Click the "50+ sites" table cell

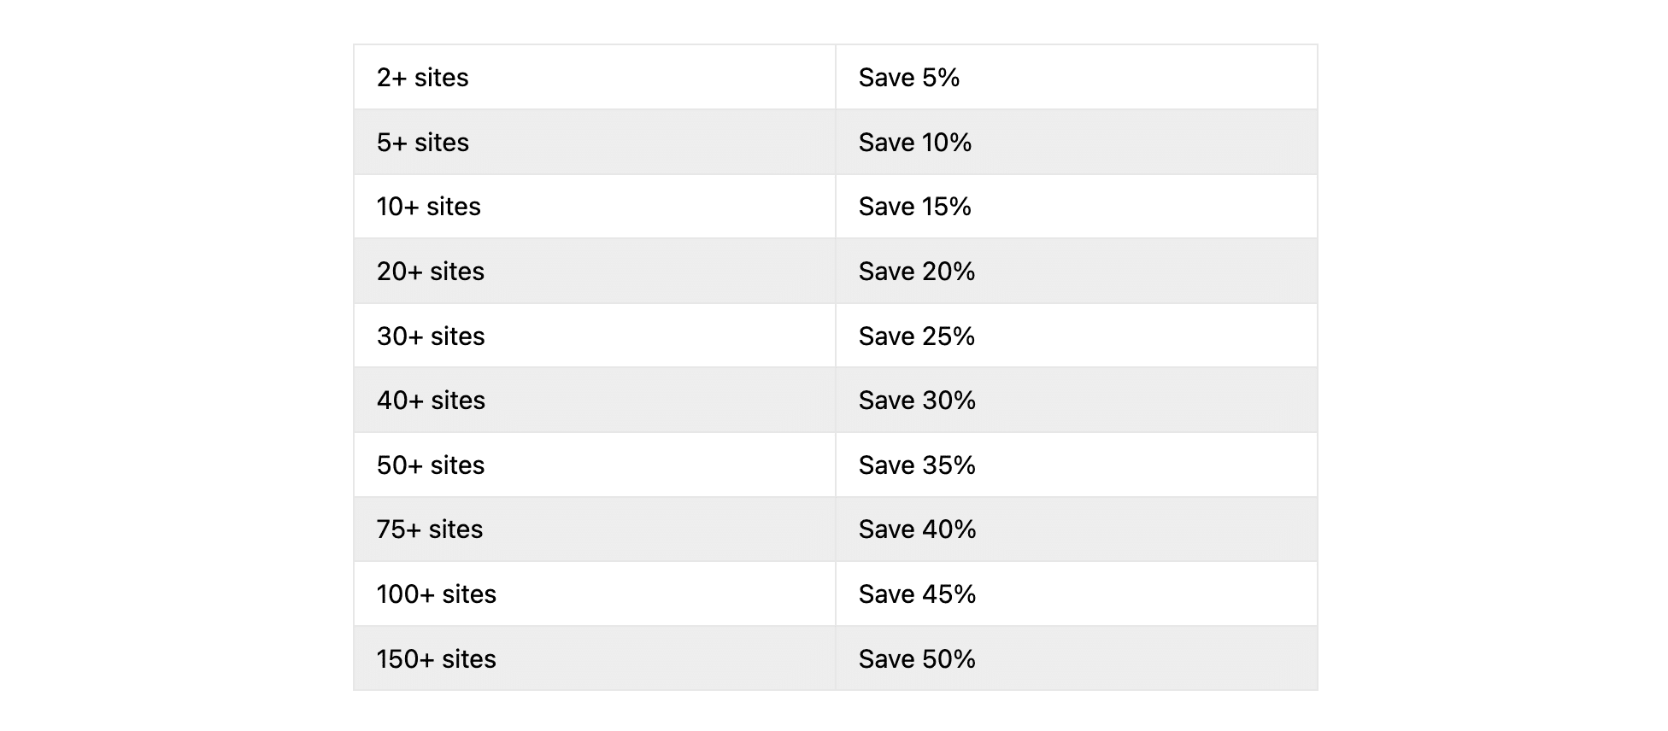[431, 465]
